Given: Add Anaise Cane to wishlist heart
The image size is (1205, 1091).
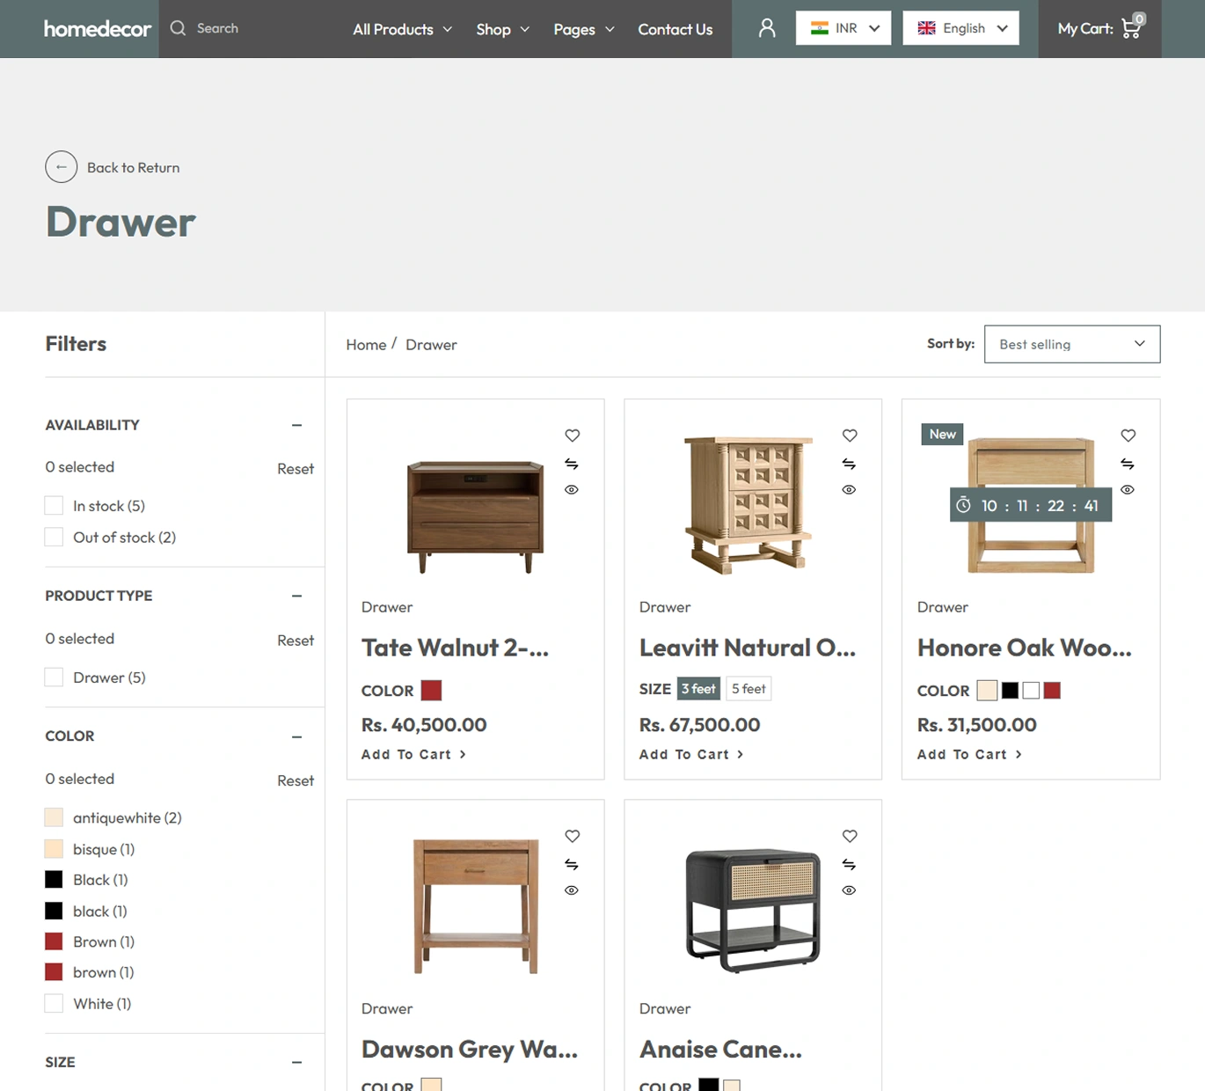Looking at the screenshot, I should pyautogui.click(x=850, y=836).
